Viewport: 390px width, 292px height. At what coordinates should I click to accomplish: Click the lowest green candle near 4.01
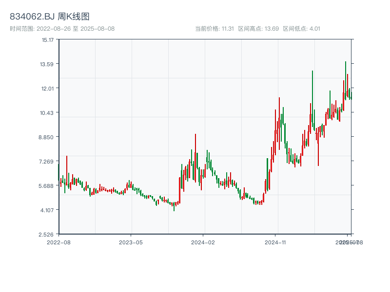coord(174,206)
